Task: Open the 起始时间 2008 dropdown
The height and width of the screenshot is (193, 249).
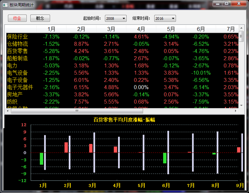Action: [115, 18]
